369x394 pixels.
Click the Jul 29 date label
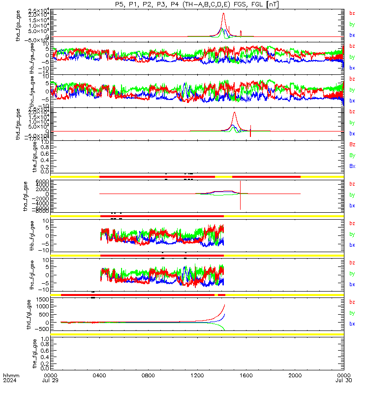pyautogui.click(x=50, y=380)
